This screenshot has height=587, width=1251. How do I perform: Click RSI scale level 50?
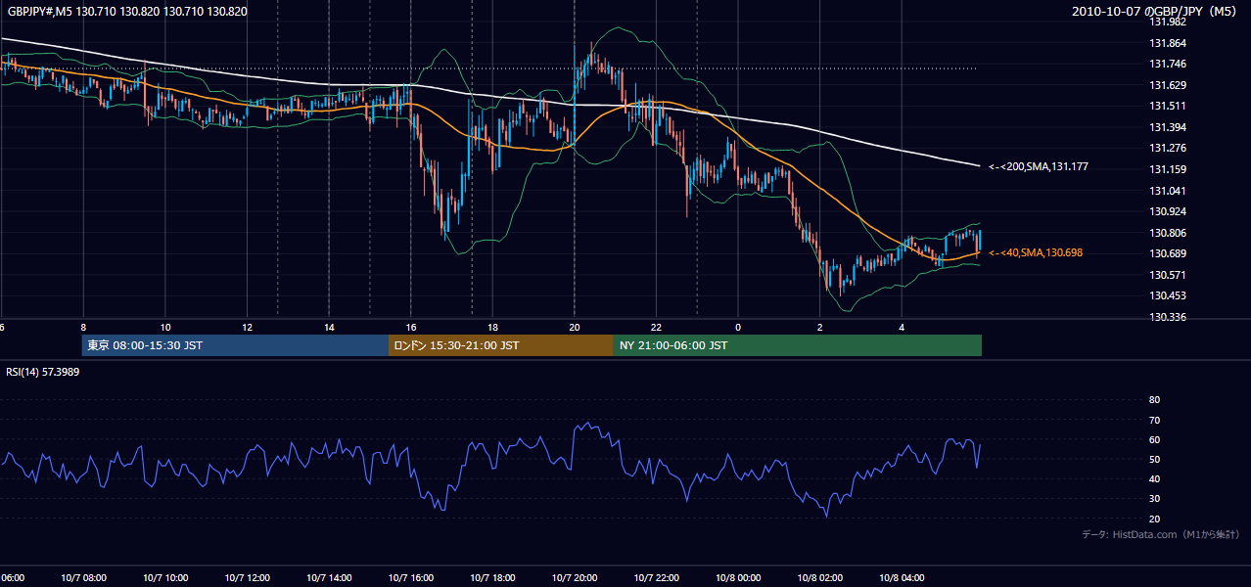pos(1154,459)
